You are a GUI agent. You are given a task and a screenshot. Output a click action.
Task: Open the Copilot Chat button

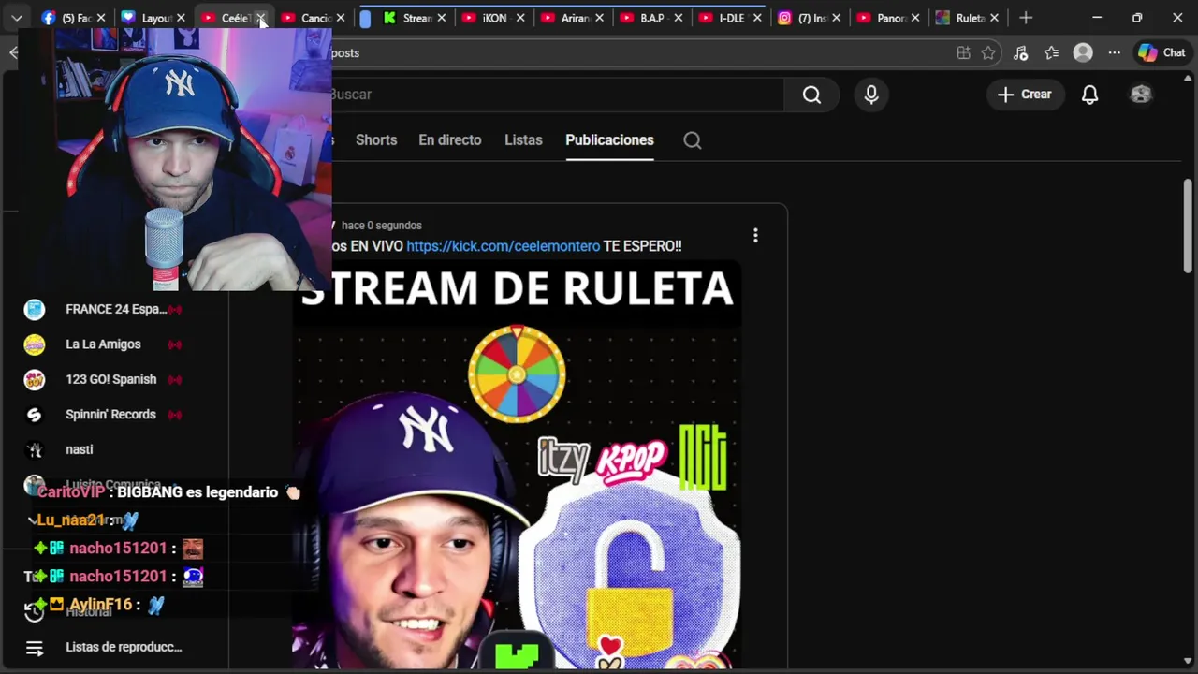click(1161, 53)
